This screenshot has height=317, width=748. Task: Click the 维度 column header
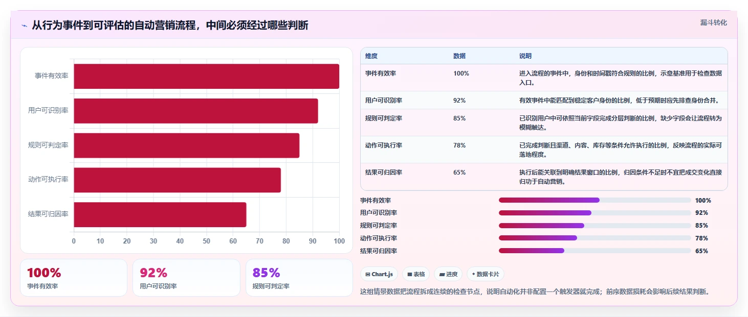click(371, 56)
